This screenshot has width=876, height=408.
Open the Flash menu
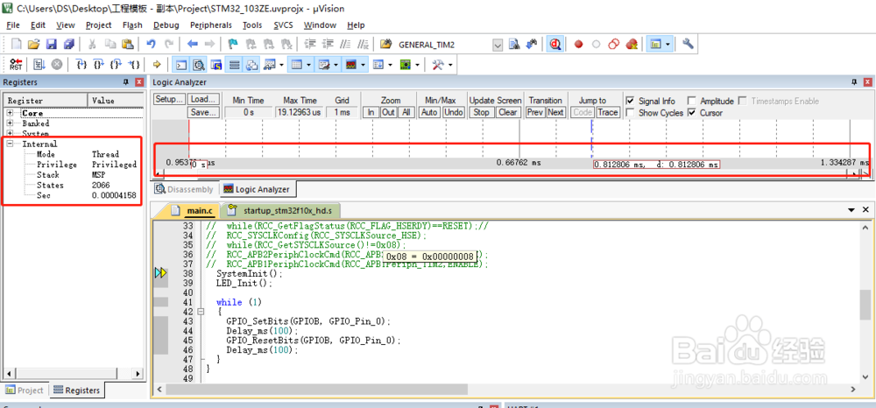click(132, 25)
